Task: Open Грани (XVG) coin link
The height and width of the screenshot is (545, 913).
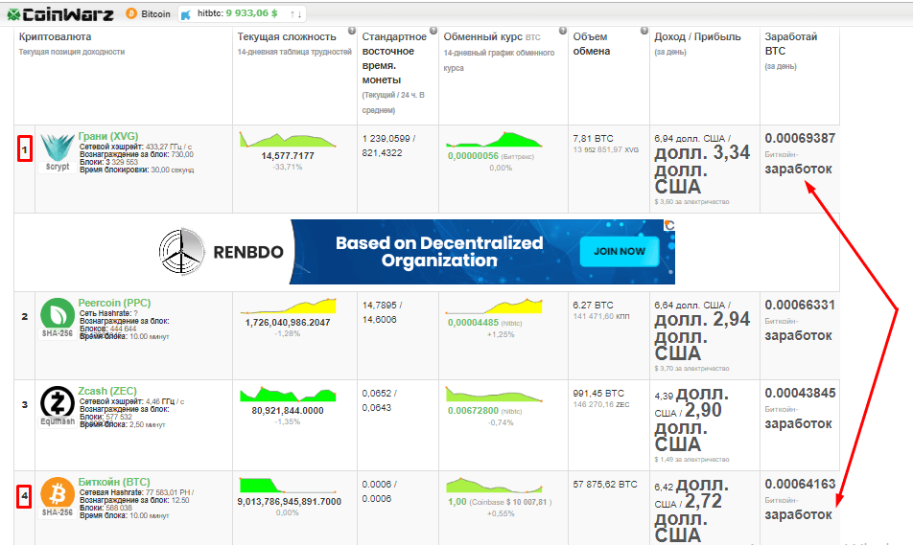Action: [108, 136]
